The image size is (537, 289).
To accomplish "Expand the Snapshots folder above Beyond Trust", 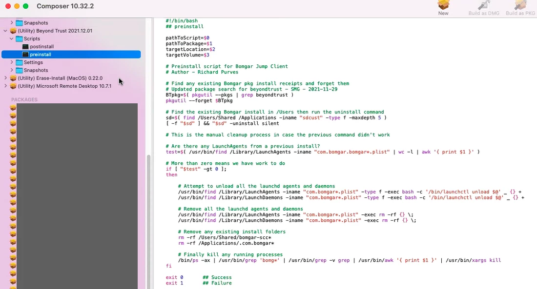I will pyautogui.click(x=12, y=23).
